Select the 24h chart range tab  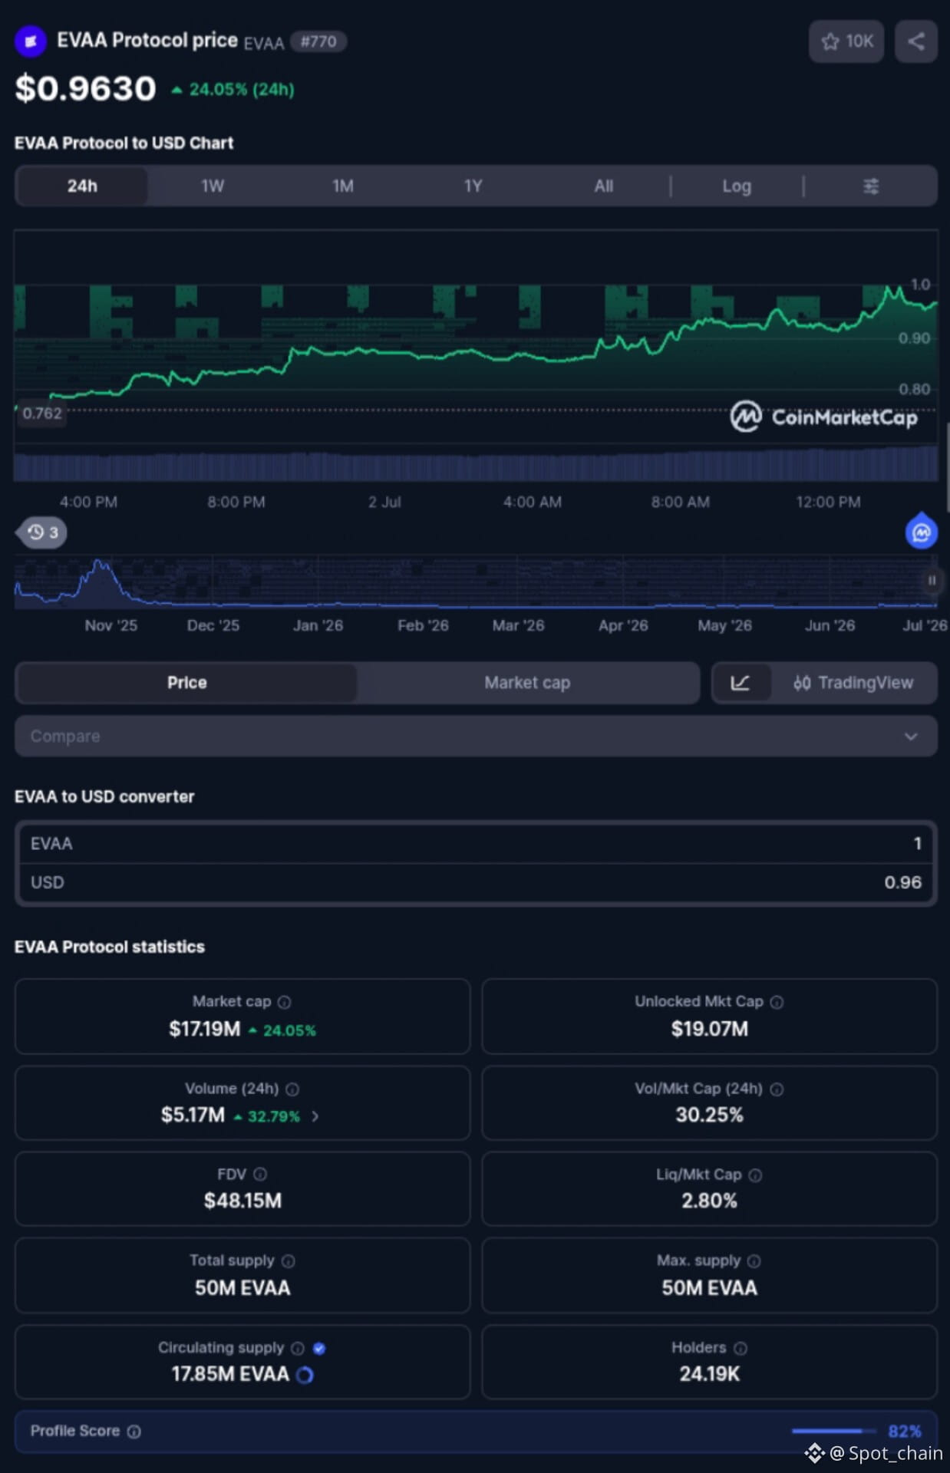pyautogui.click(x=81, y=186)
